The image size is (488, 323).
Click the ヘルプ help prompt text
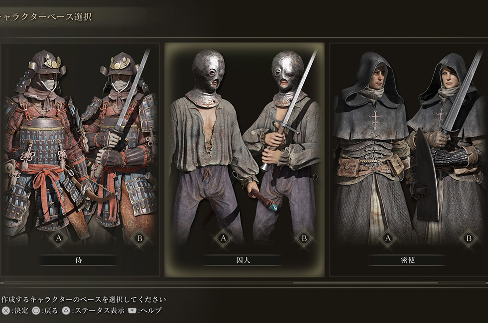(x=151, y=311)
